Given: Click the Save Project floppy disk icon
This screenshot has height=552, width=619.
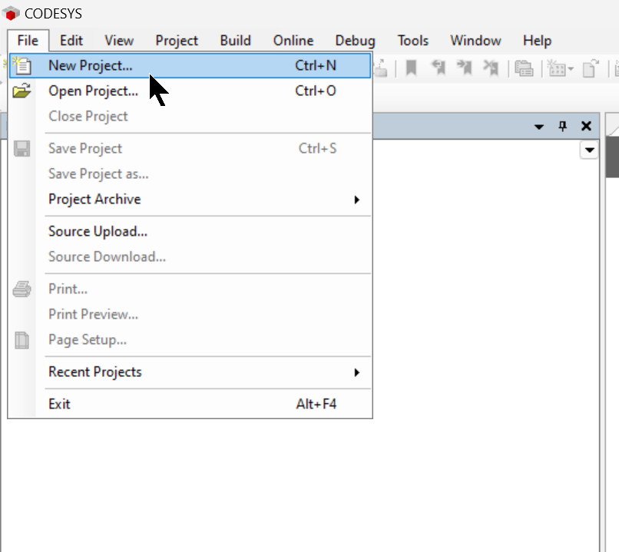Looking at the screenshot, I should click(22, 149).
